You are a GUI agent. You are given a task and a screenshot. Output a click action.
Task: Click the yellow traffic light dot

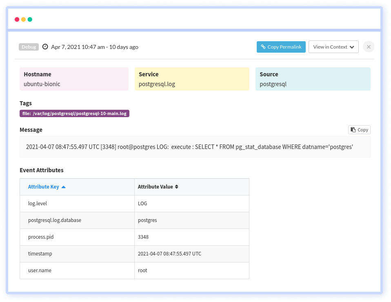[x=23, y=19]
